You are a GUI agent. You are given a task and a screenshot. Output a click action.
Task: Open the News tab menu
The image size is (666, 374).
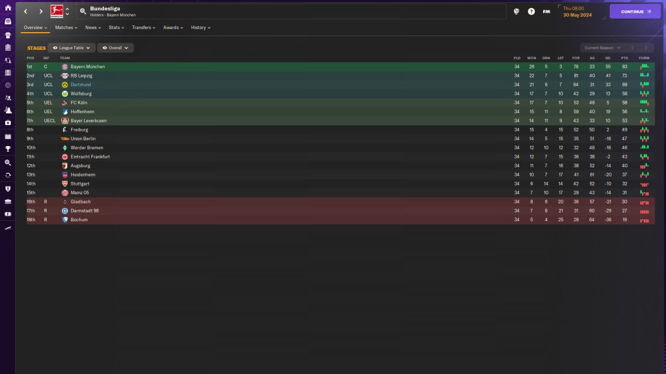(x=93, y=28)
